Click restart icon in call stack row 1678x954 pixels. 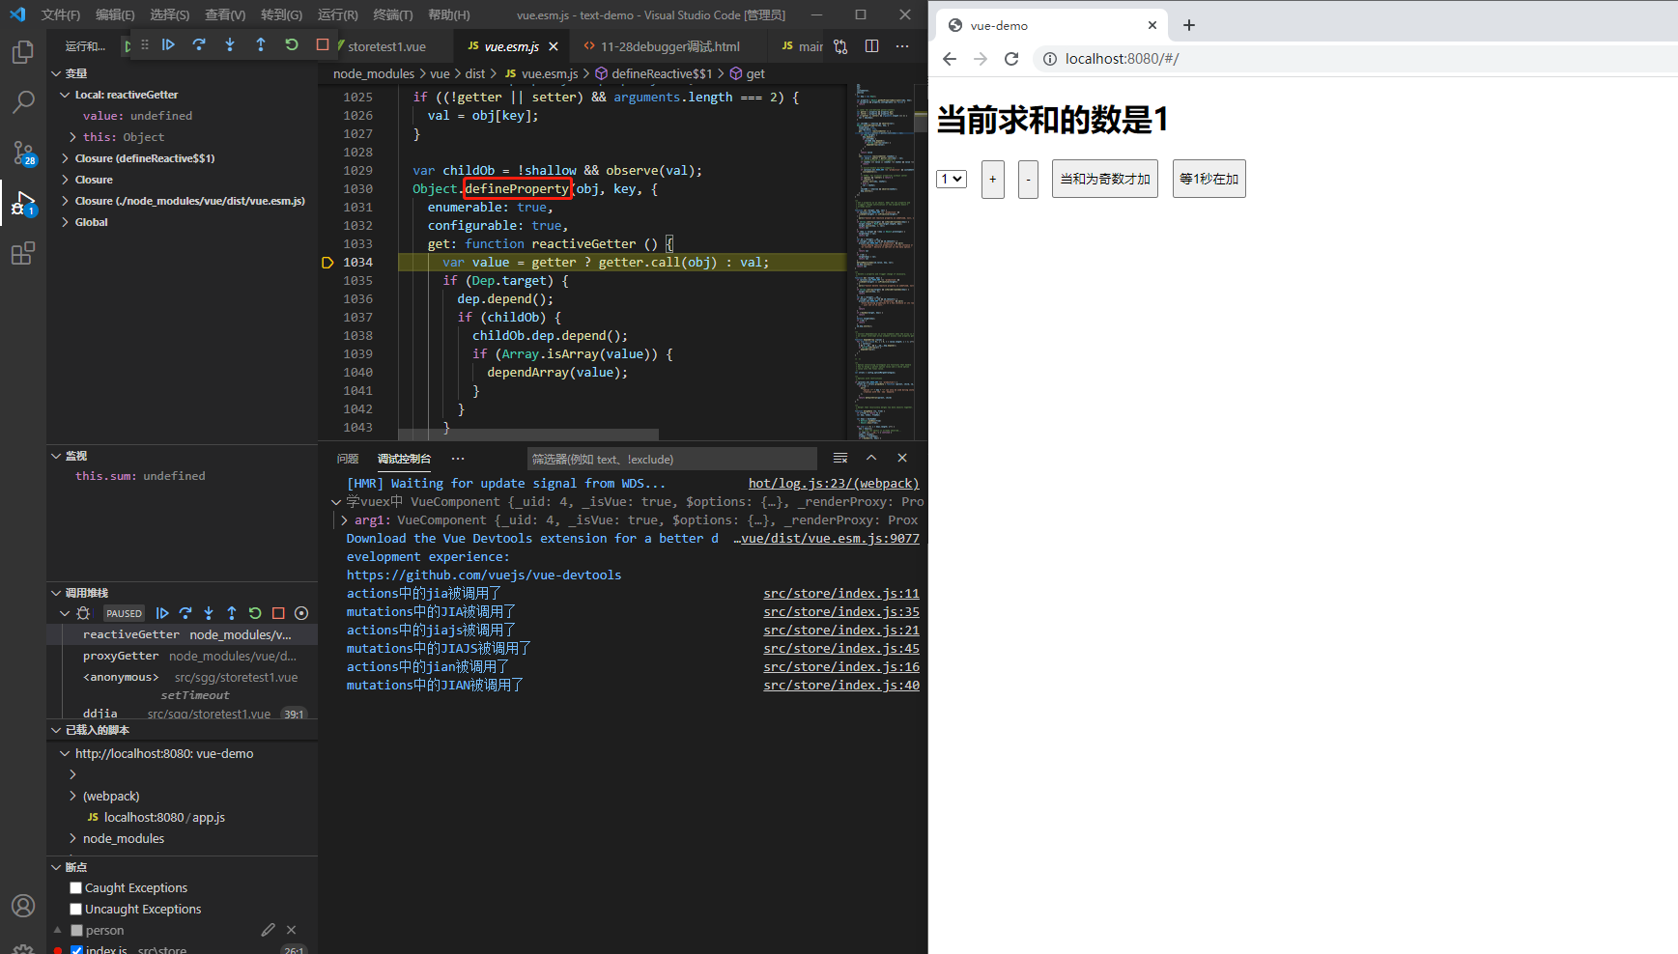(255, 613)
